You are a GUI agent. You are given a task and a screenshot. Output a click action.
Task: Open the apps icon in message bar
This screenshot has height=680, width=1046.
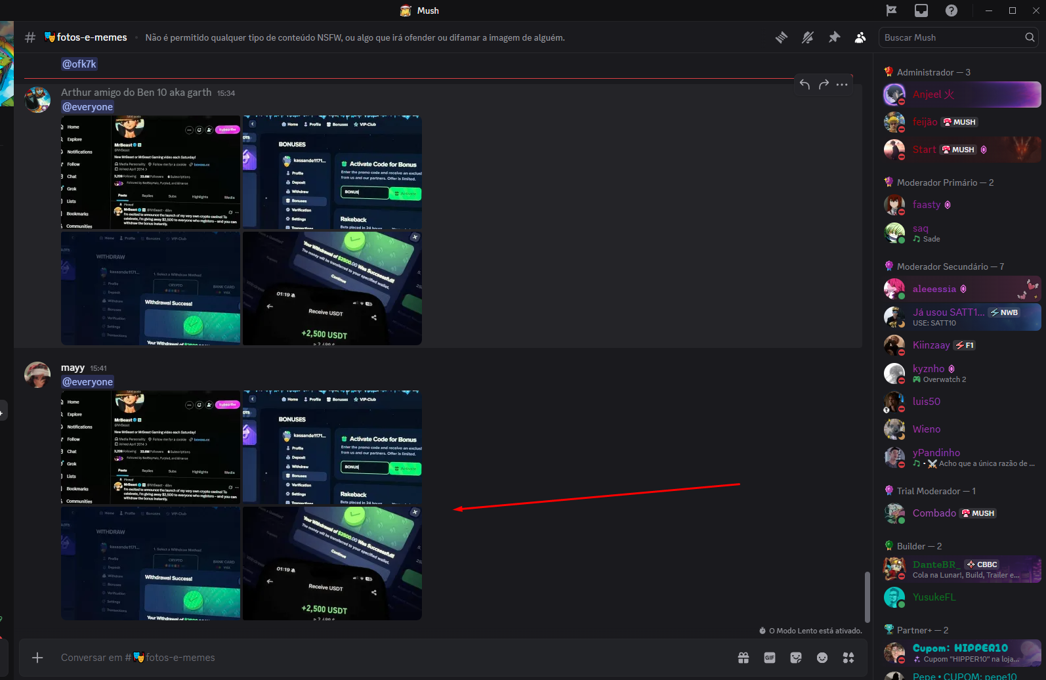848,658
